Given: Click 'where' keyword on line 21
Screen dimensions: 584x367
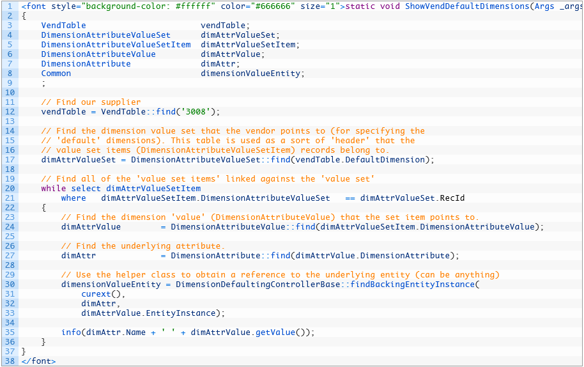Looking at the screenshot, I should (x=73, y=198).
